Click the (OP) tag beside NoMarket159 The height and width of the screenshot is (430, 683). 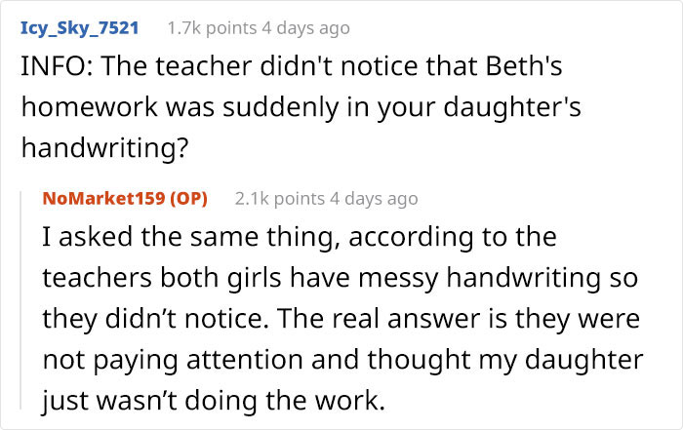coord(197,199)
